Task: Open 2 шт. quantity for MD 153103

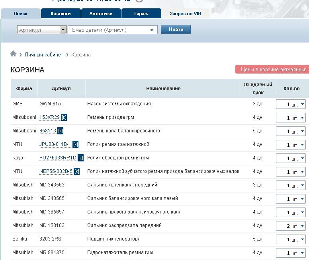Action: [x=291, y=226]
